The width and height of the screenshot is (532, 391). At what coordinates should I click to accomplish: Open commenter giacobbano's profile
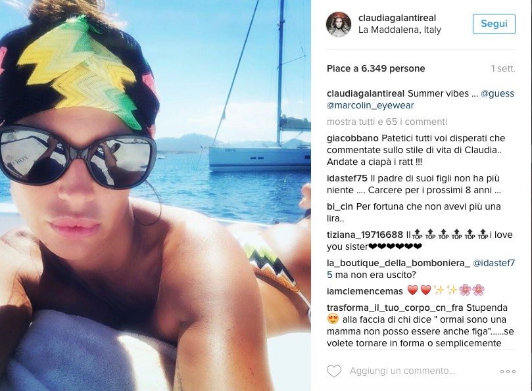(352, 139)
